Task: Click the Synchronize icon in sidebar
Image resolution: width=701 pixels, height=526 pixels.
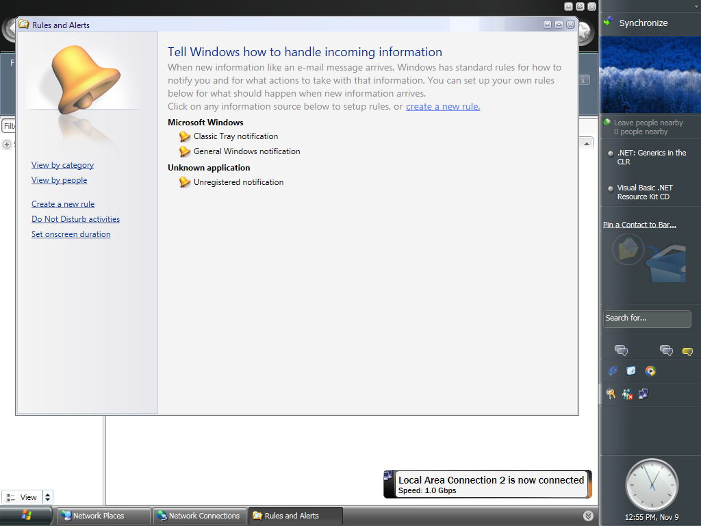Action: [x=607, y=22]
